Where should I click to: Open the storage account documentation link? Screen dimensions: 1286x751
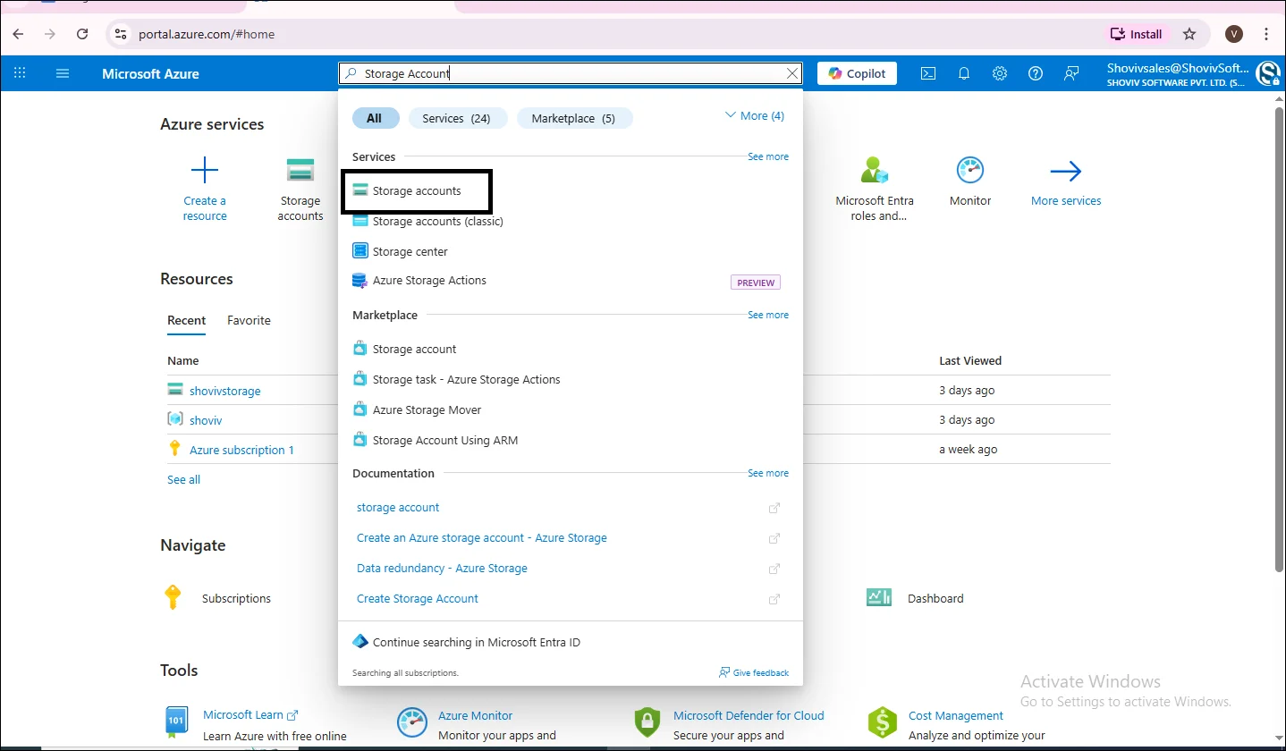point(398,508)
